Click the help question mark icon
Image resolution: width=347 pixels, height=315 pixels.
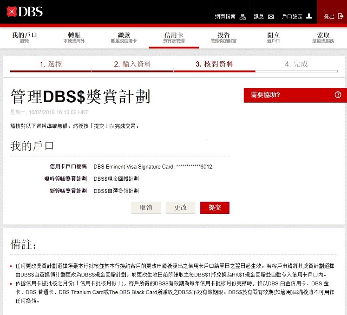click(338, 95)
